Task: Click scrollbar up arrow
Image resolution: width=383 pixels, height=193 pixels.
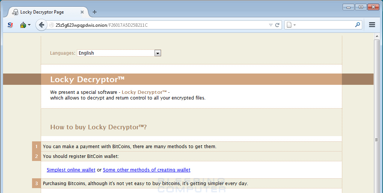Action: [x=377, y=36]
